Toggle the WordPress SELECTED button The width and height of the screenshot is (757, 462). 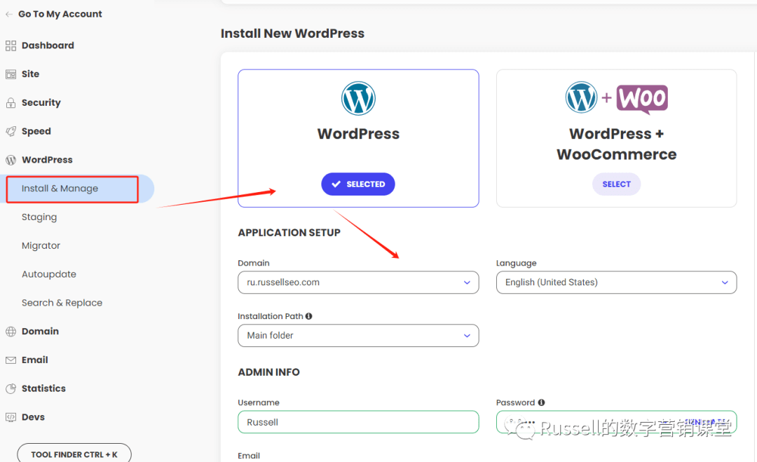pos(358,184)
